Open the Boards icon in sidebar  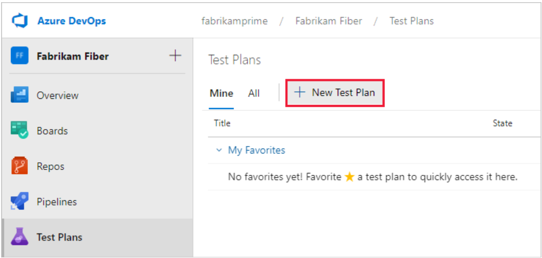[x=20, y=131]
